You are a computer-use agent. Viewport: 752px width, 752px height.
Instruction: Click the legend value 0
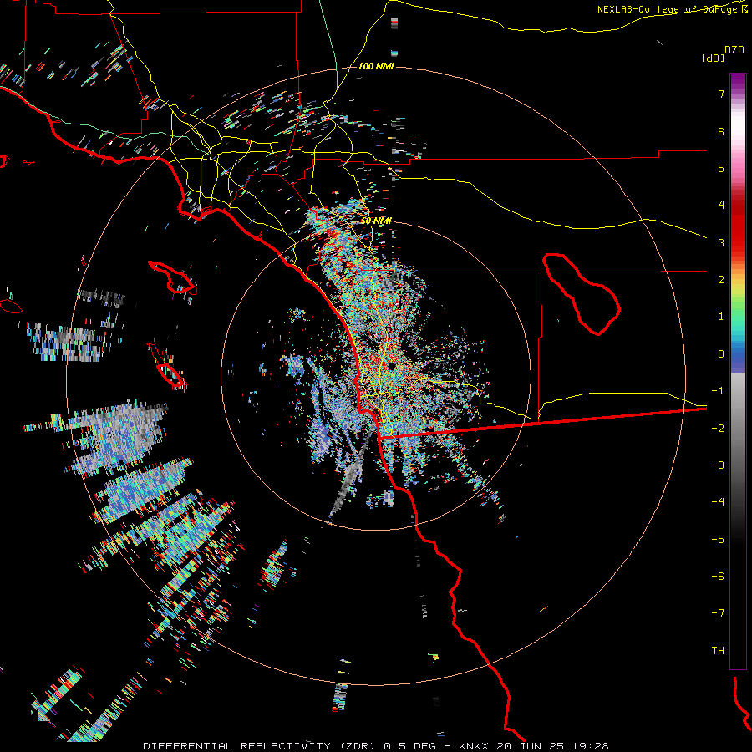point(721,354)
